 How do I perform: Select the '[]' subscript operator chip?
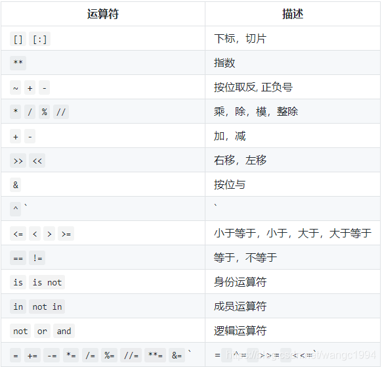tap(18, 39)
